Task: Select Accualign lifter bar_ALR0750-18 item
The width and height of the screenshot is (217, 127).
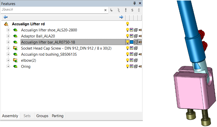Action: (48, 42)
